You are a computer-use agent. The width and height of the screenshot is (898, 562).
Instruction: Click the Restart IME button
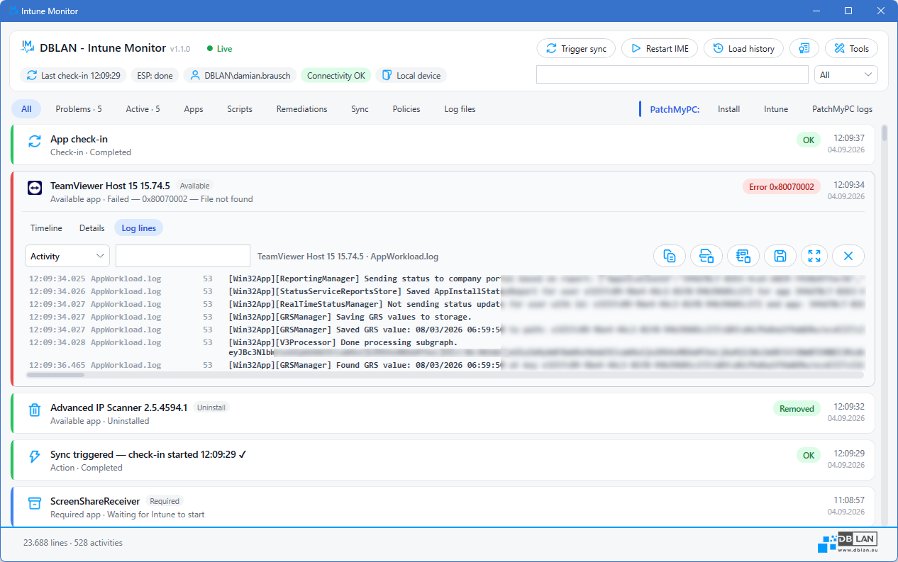660,48
